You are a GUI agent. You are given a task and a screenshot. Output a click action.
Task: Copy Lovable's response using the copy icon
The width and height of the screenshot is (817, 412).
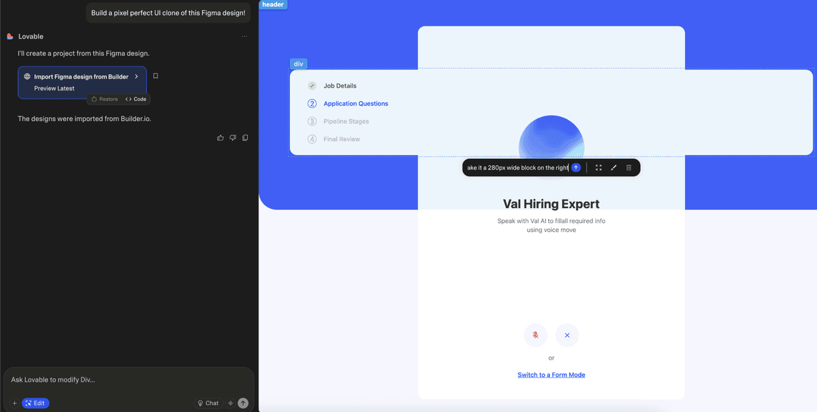[244, 137]
